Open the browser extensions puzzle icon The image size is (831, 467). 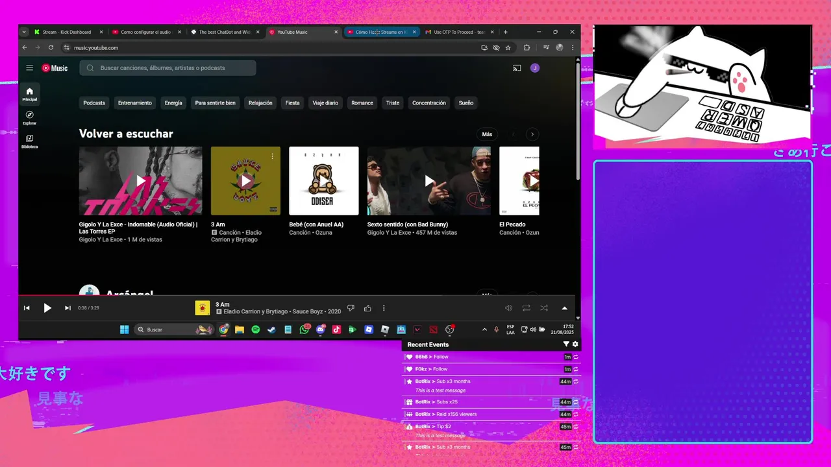click(x=527, y=47)
